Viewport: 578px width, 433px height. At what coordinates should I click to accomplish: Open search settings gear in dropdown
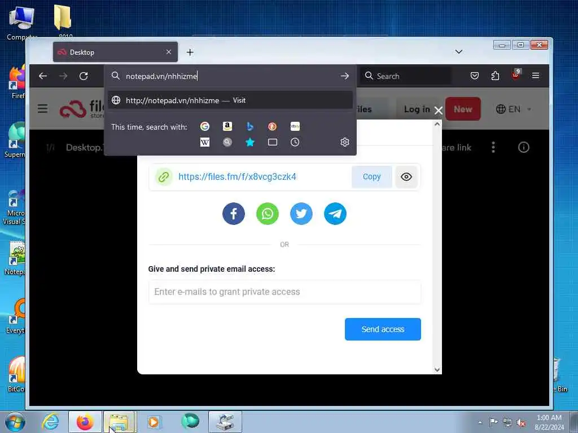click(x=345, y=142)
